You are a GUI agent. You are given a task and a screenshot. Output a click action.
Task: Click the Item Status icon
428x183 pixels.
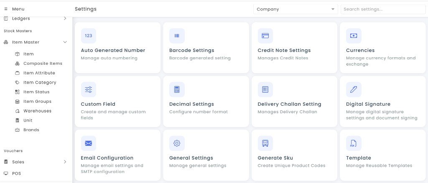[x=17, y=92]
